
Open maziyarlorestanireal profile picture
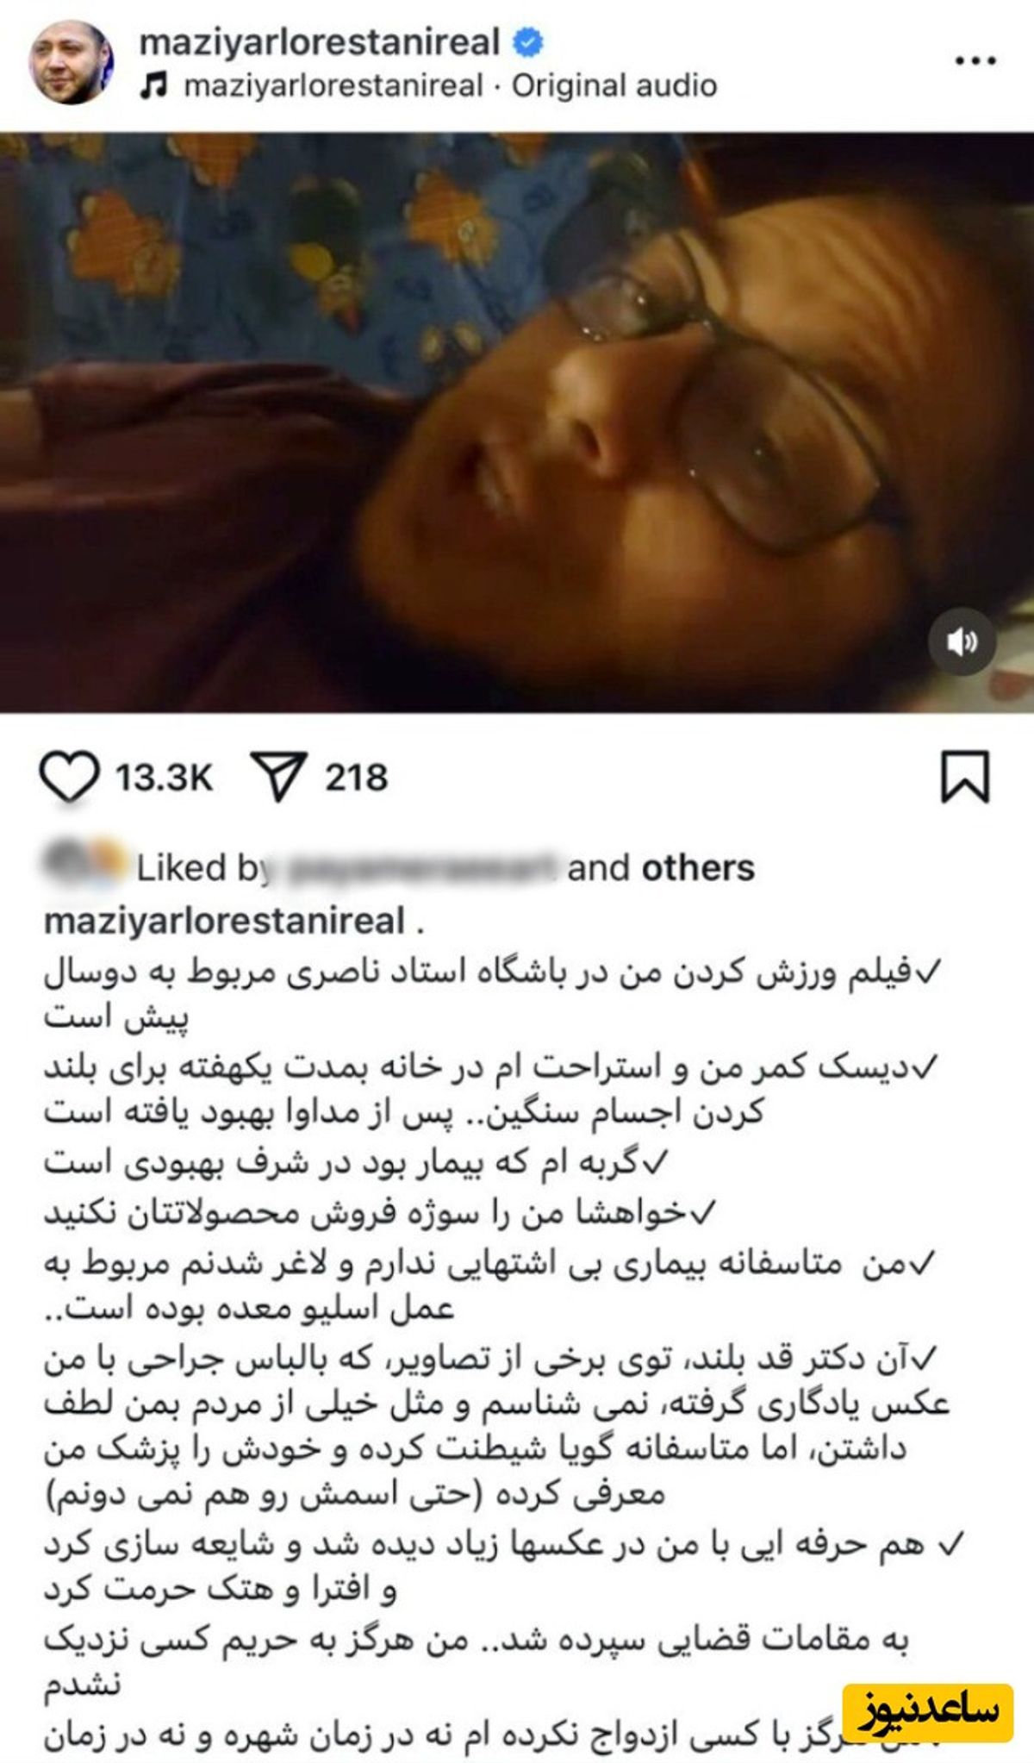[x=72, y=62]
